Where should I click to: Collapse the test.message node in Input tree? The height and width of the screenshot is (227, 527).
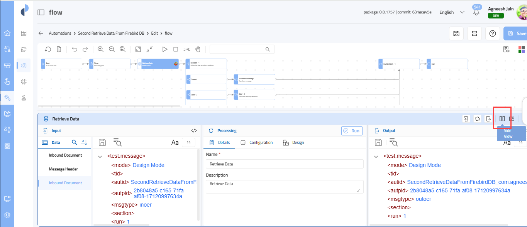click(x=100, y=156)
